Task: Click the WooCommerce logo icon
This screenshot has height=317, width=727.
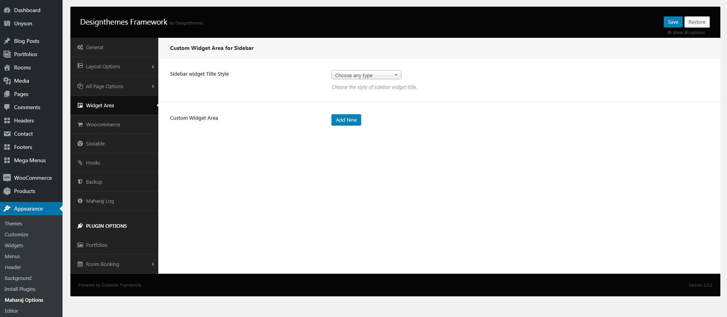Action: 7,178
